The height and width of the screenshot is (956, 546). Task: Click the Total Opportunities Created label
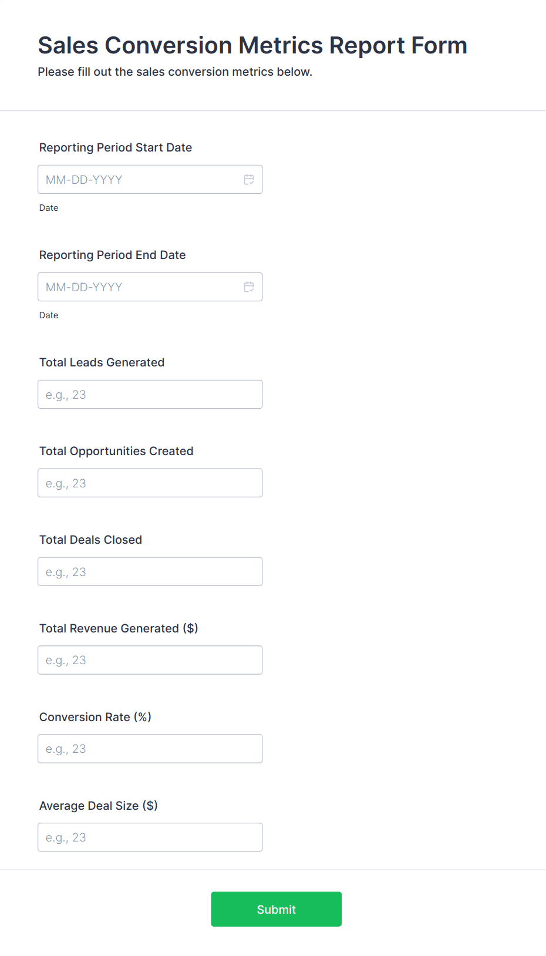116,452
